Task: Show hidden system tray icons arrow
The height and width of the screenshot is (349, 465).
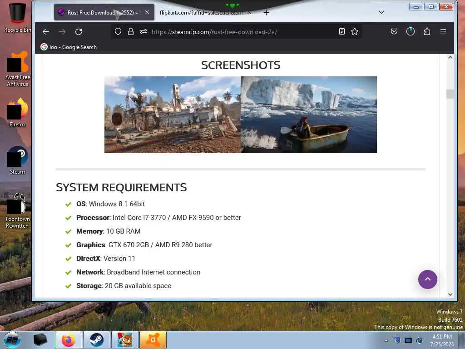Action: [x=386, y=340]
